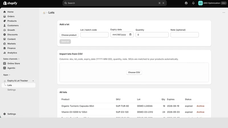Click the search magnifier icon
This screenshot has height=128, width=228.
coord(66,3)
